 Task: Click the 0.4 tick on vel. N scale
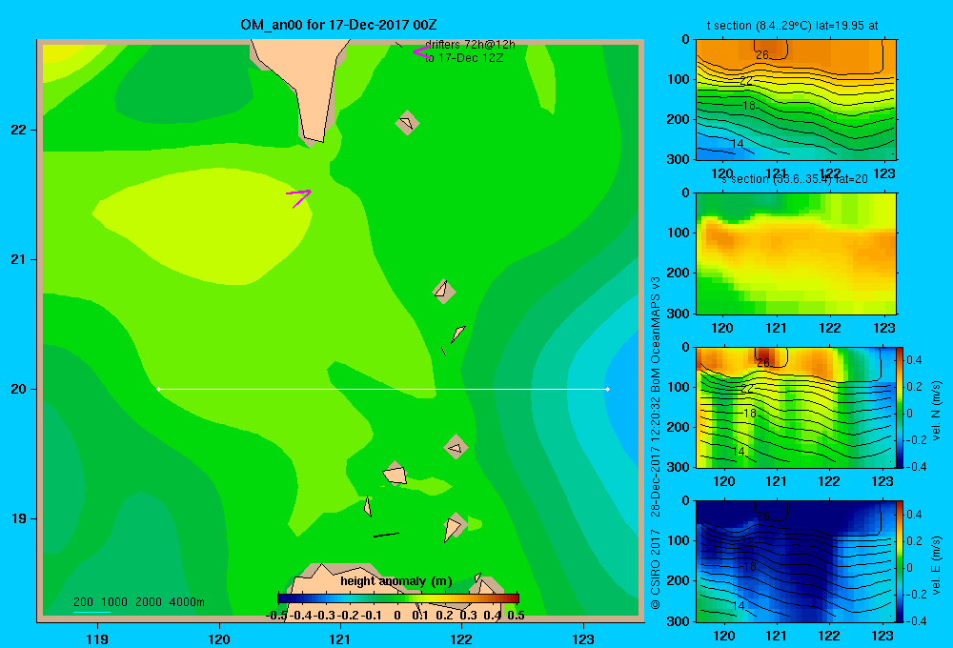pos(914,360)
